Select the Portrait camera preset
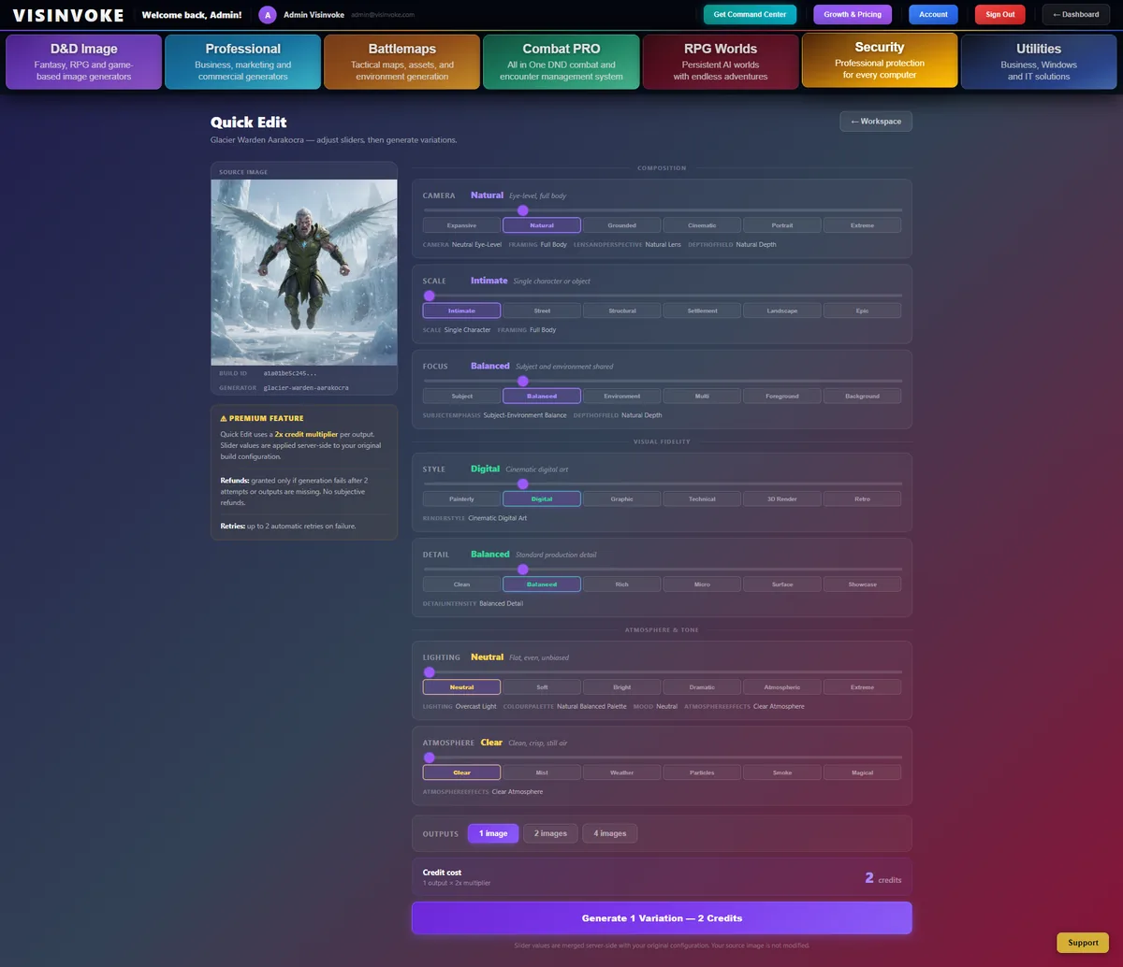The height and width of the screenshot is (967, 1123). (782, 225)
